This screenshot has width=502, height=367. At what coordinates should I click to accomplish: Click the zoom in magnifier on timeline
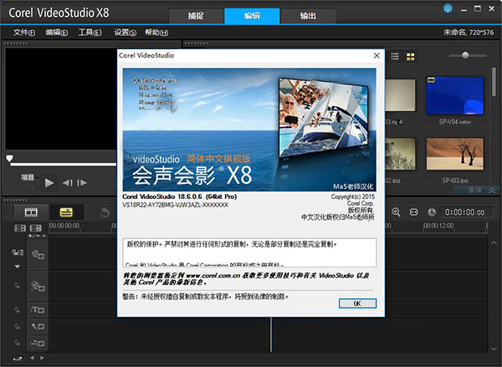[397, 212]
